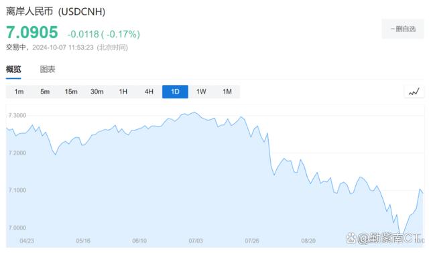
Task: Open the 图表 chart tab
Action: pos(48,70)
